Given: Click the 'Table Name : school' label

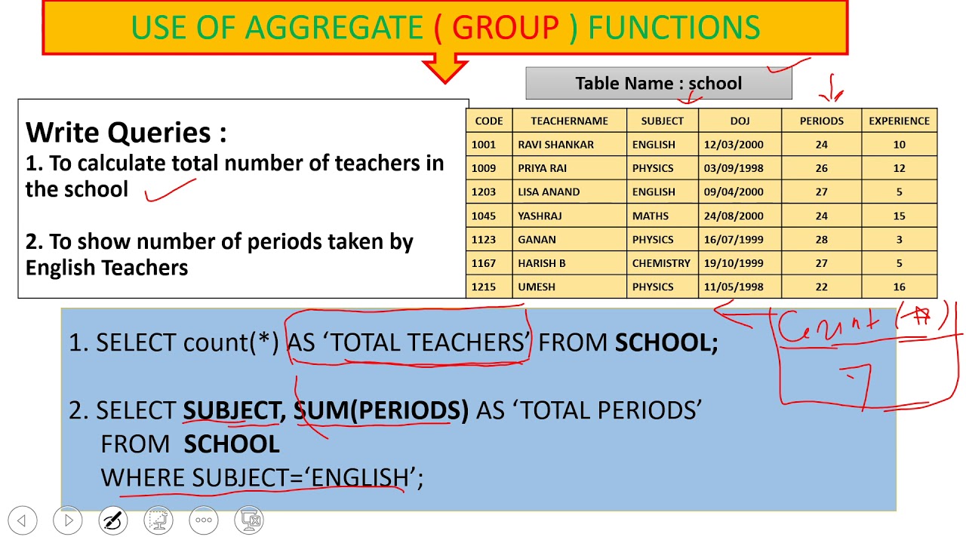Looking at the screenshot, I should tap(658, 84).
